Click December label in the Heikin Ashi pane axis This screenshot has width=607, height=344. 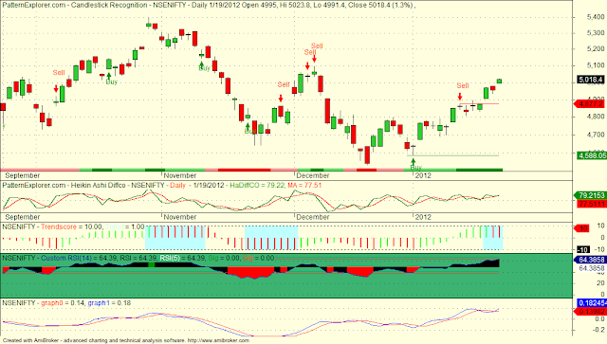click(313, 217)
